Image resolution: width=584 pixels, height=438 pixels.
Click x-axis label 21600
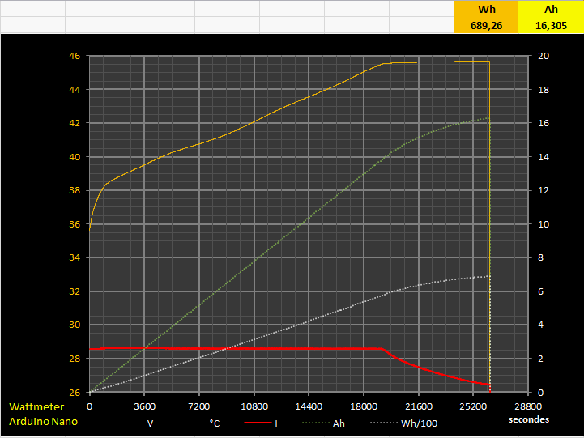[419, 406]
